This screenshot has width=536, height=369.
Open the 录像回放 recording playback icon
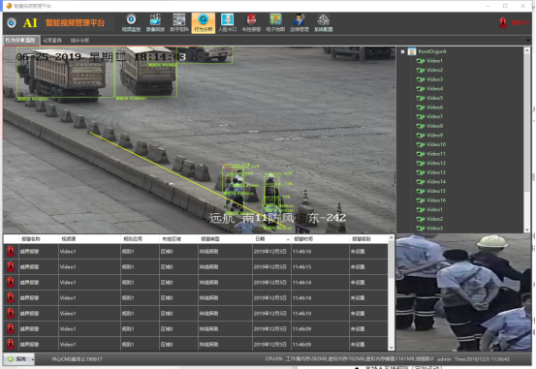(155, 23)
